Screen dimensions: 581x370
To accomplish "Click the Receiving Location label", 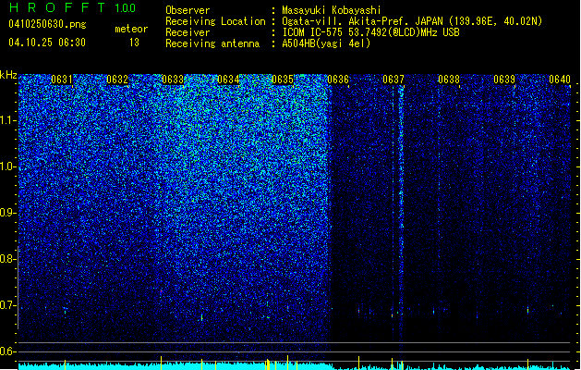I will coord(215,21).
